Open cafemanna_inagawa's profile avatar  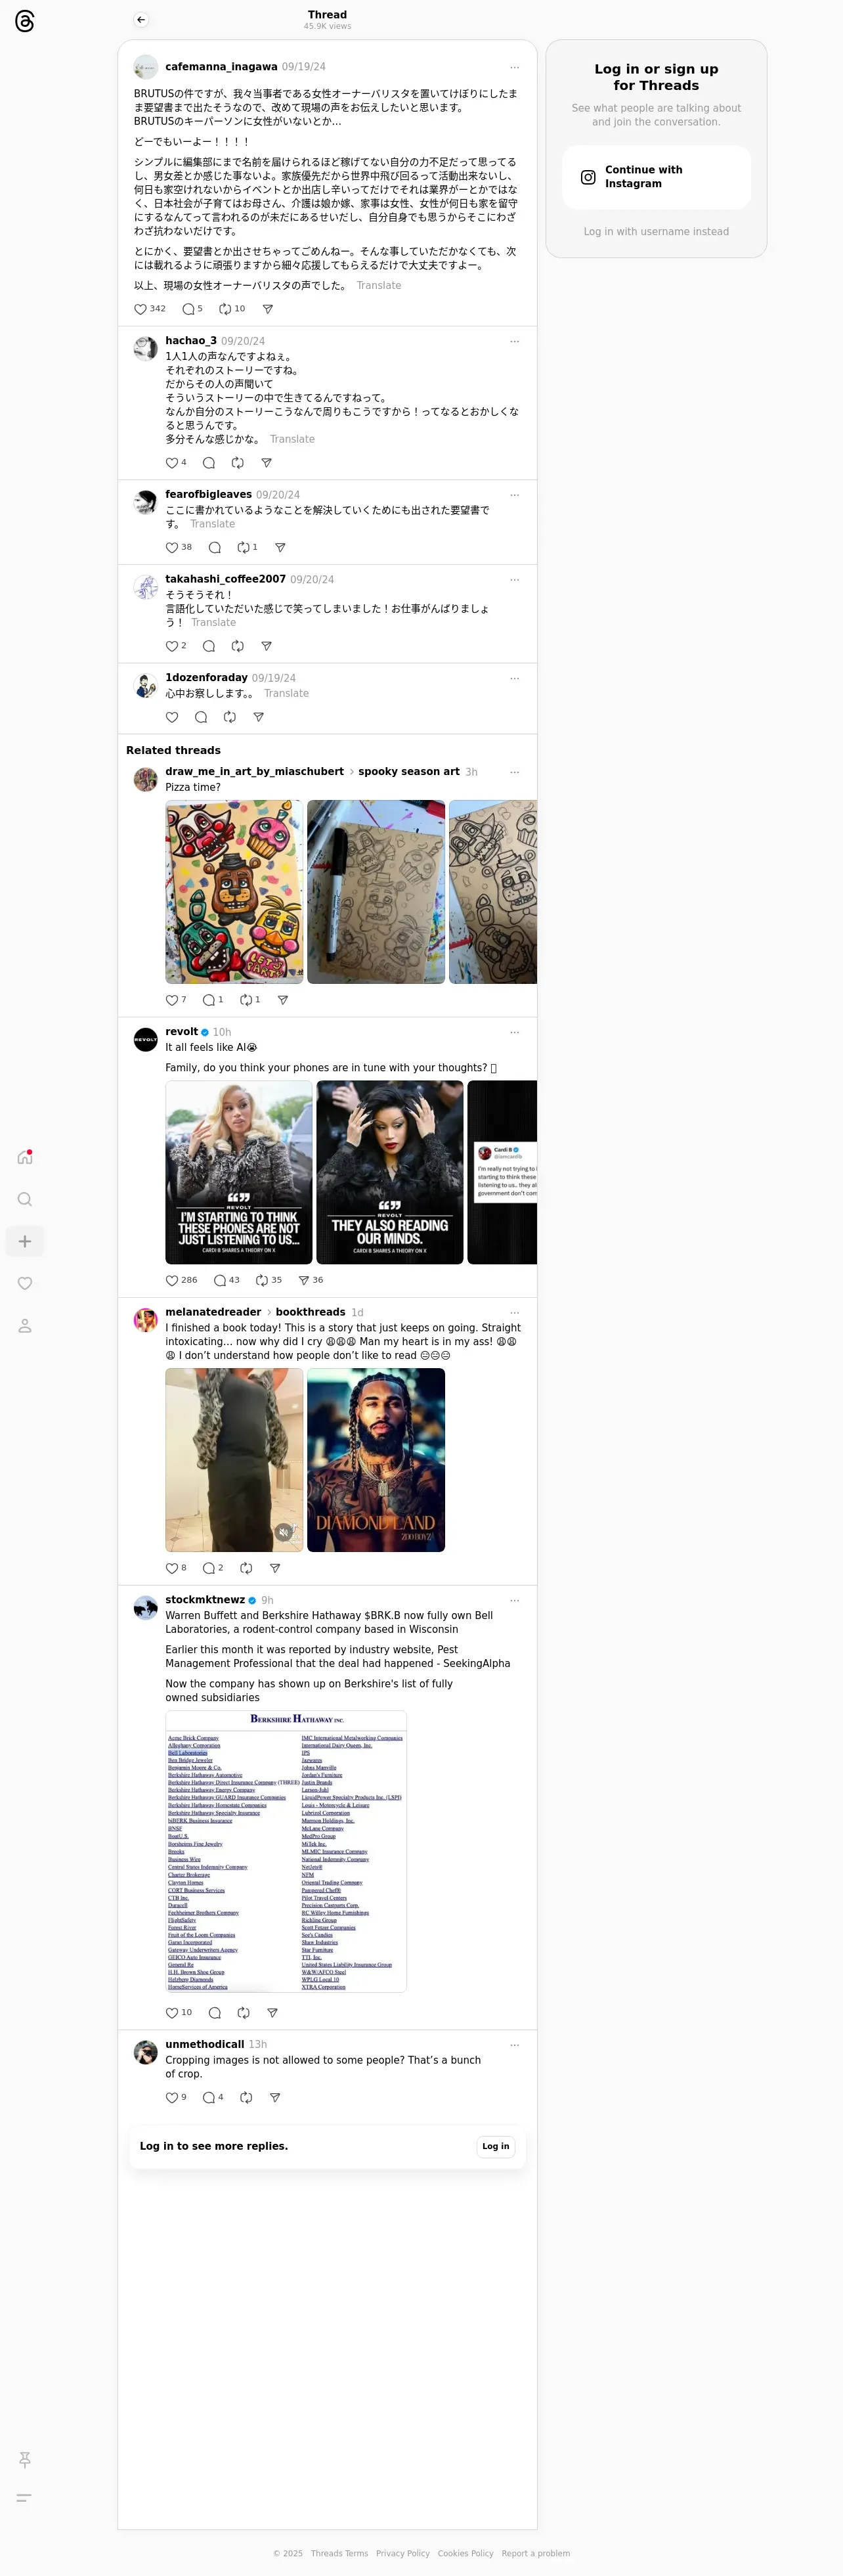click(x=146, y=67)
